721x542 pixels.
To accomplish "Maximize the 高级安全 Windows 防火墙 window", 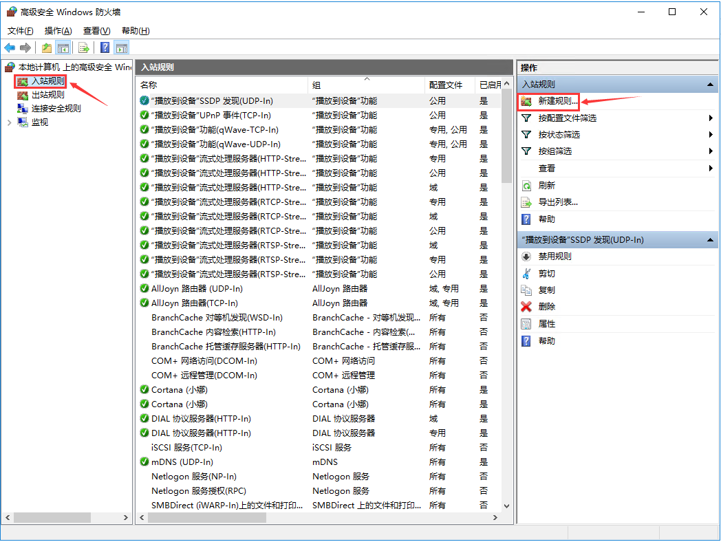I will (671, 12).
